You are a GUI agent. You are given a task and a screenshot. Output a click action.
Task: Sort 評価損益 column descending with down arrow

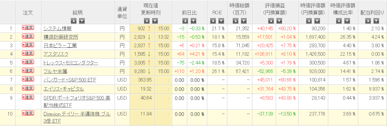[x=279, y=21]
